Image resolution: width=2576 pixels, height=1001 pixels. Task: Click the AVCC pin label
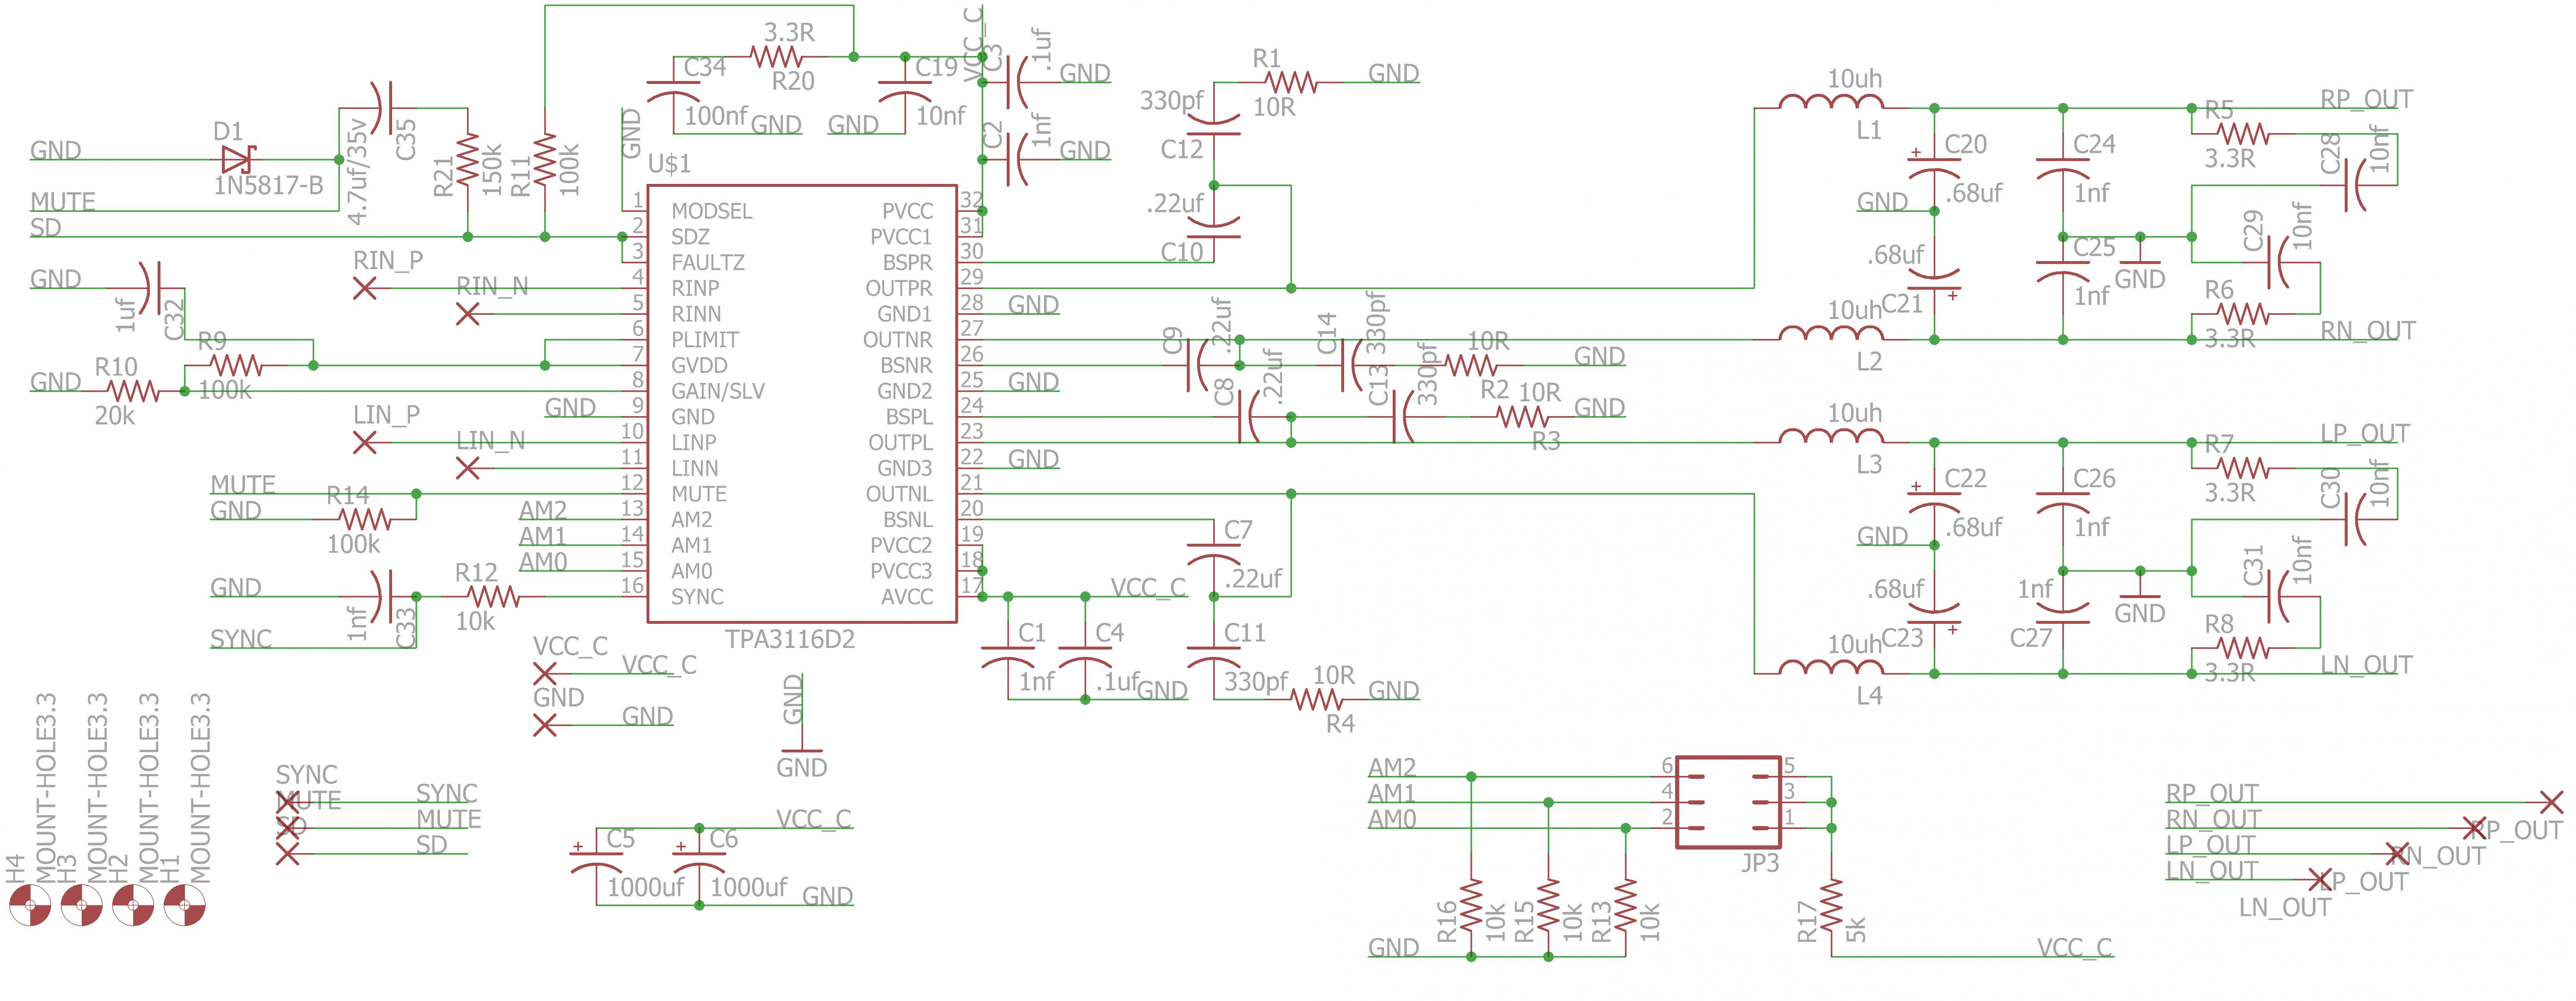point(906,597)
